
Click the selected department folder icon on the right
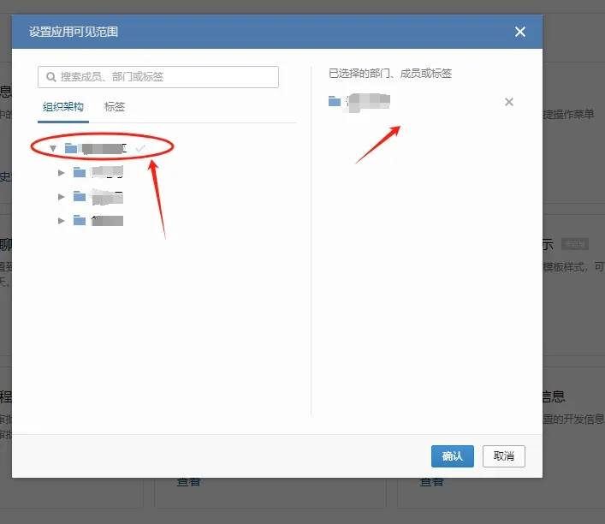click(335, 101)
